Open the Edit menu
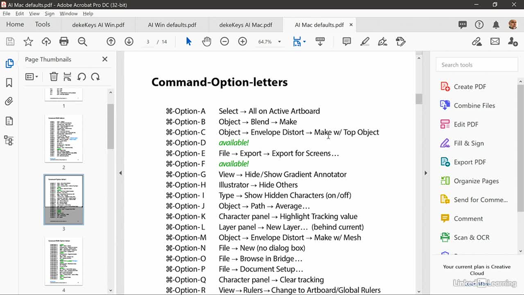 [x=20, y=14]
